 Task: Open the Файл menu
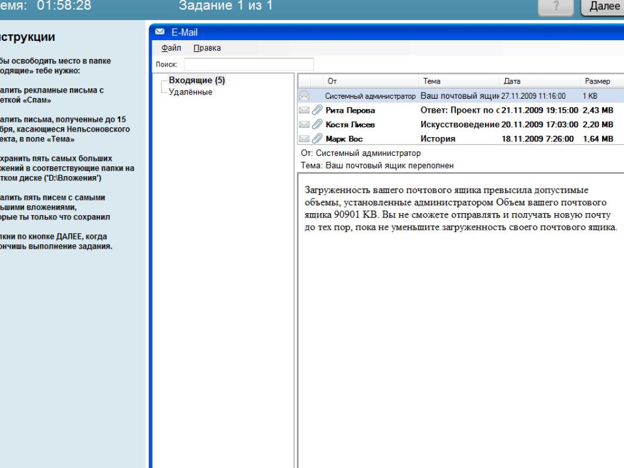coord(171,48)
